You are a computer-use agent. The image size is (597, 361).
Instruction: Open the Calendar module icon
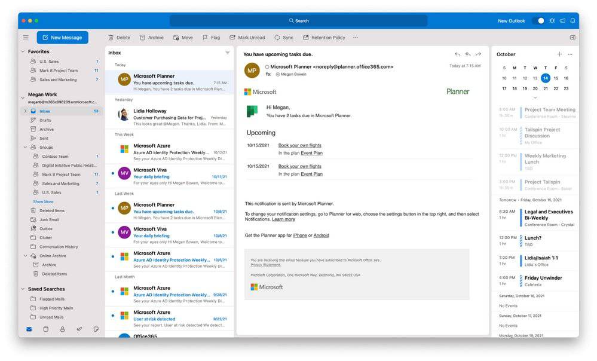click(x=46, y=329)
